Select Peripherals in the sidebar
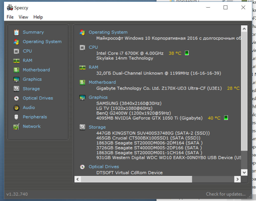The width and height of the screenshot is (256, 201). coord(35,117)
